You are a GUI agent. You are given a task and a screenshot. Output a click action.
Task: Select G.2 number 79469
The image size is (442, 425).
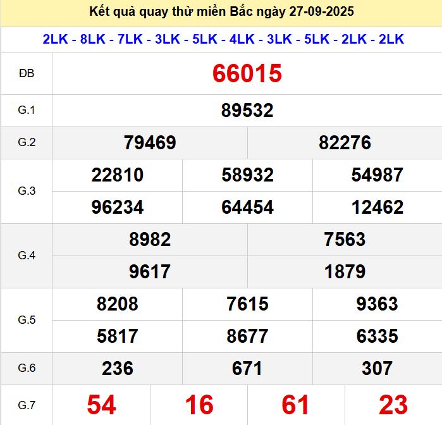click(150, 143)
